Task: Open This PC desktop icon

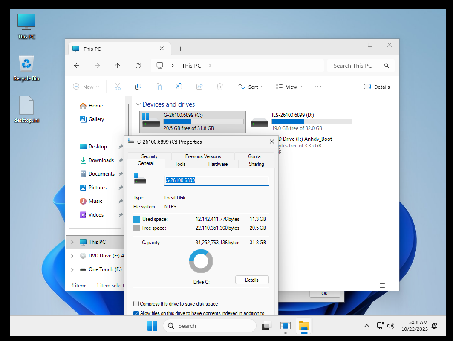Action: coord(26,26)
